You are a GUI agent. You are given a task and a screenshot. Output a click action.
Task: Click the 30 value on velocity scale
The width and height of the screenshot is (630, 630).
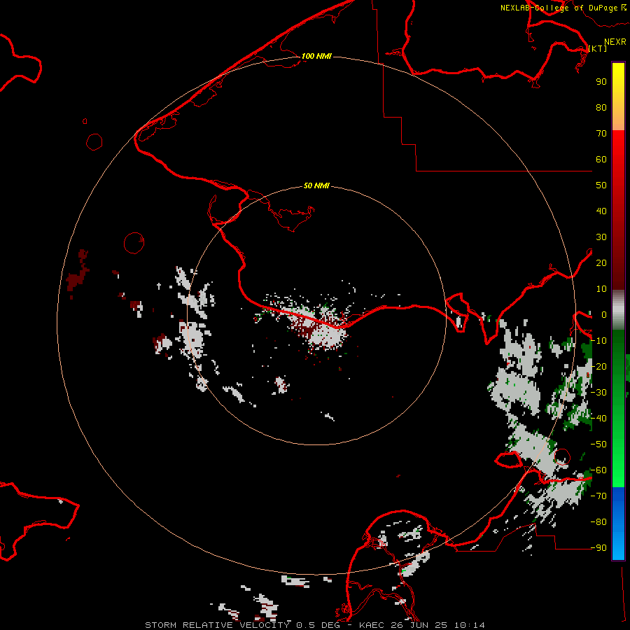click(x=601, y=237)
